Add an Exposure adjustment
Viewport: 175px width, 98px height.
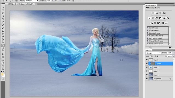click(x=164, y=13)
